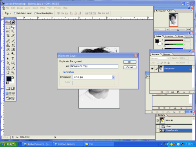Select the Lasso tool
Screen dimensions: 196x147
pyautogui.click(x=8, y=31)
